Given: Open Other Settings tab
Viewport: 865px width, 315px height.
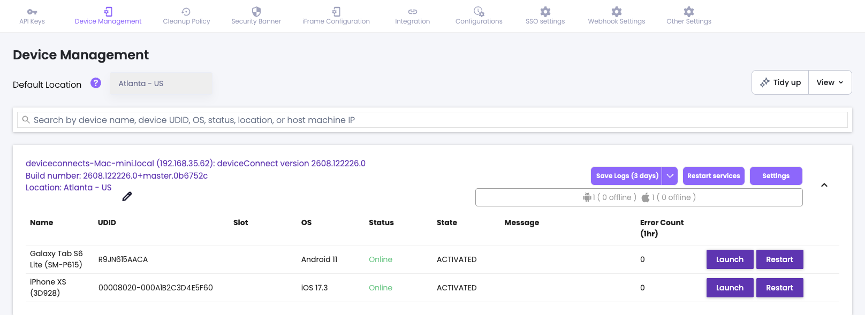Looking at the screenshot, I should coord(689,16).
